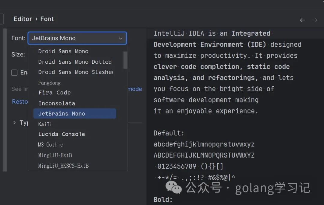Image resolution: width=324 pixels, height=205 pixels.
Task: Toggle the checkbox below Size
Action: [x=14, y=72]
